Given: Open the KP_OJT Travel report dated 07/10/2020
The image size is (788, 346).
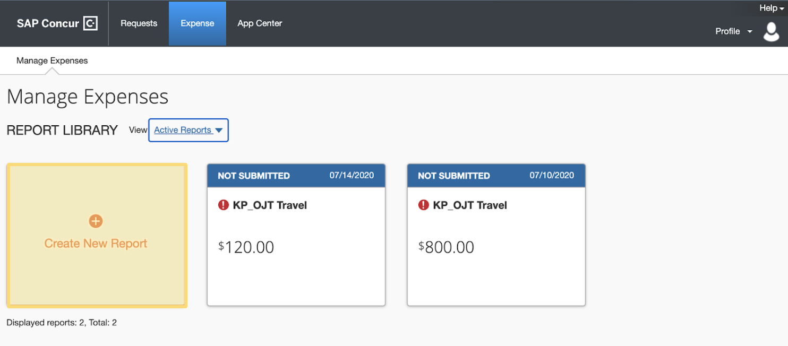Looking at the screenshot, I should [x=470, y=205].
